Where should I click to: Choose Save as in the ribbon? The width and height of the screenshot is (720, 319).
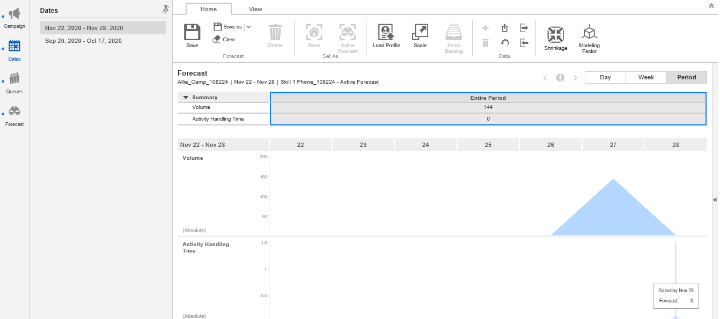pyautogui.click(x=228, y=27)
